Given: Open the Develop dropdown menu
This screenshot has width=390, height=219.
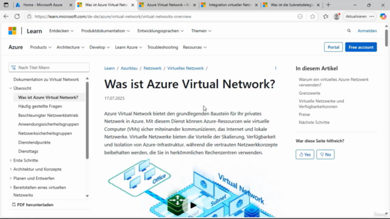Looking at the screenshot, I should [99, 47].
